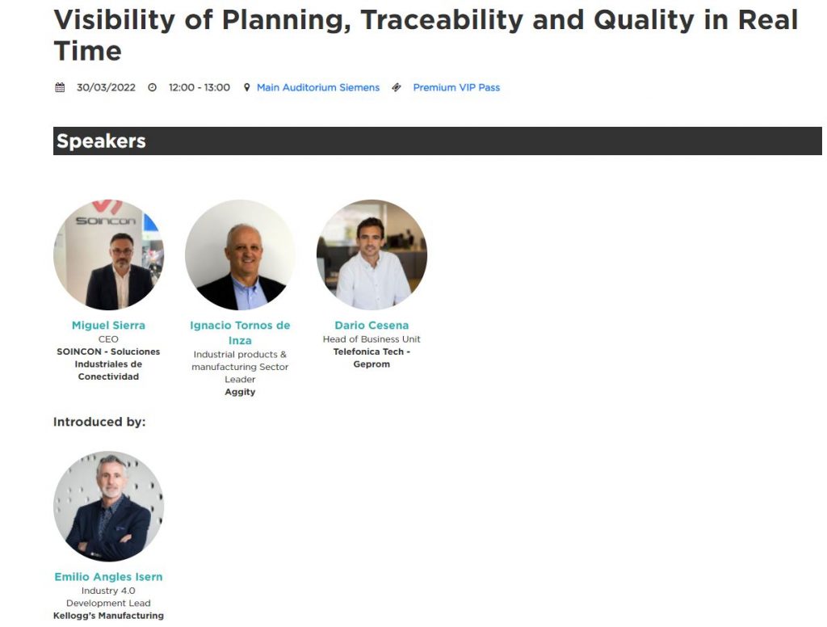Click the Aggity company name
This screenshot has height=627, width=827.
click(240, 392)
